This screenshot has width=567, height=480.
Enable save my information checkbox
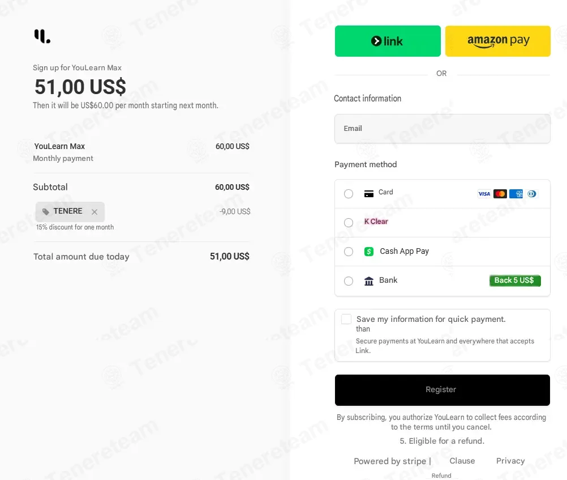click(346, 319)
